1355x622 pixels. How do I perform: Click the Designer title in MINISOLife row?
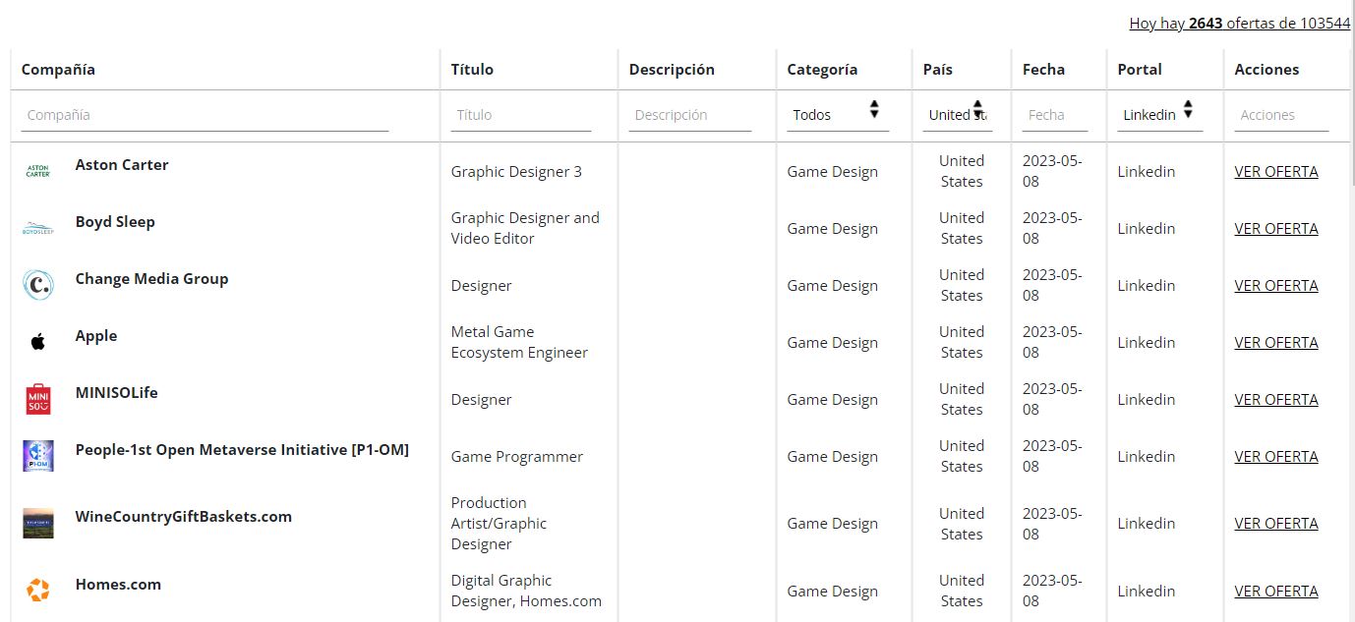[x=482, y=400]
